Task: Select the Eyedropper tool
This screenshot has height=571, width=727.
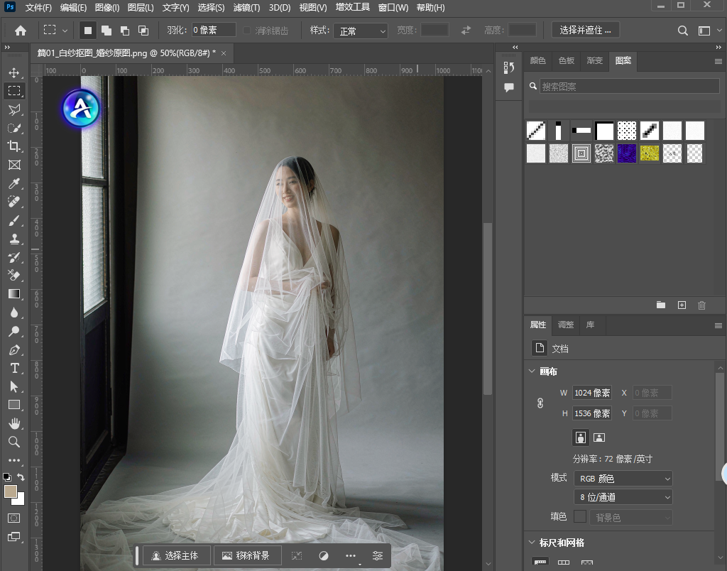Action: (x=14, y=183)
